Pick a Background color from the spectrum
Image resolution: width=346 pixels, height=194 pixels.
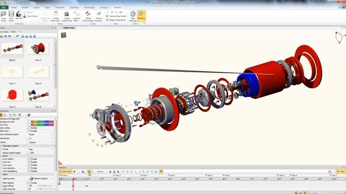click(x=42, y=122)
